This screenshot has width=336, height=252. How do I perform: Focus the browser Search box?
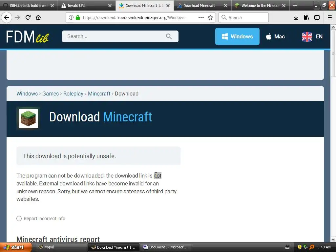point(243,17)
